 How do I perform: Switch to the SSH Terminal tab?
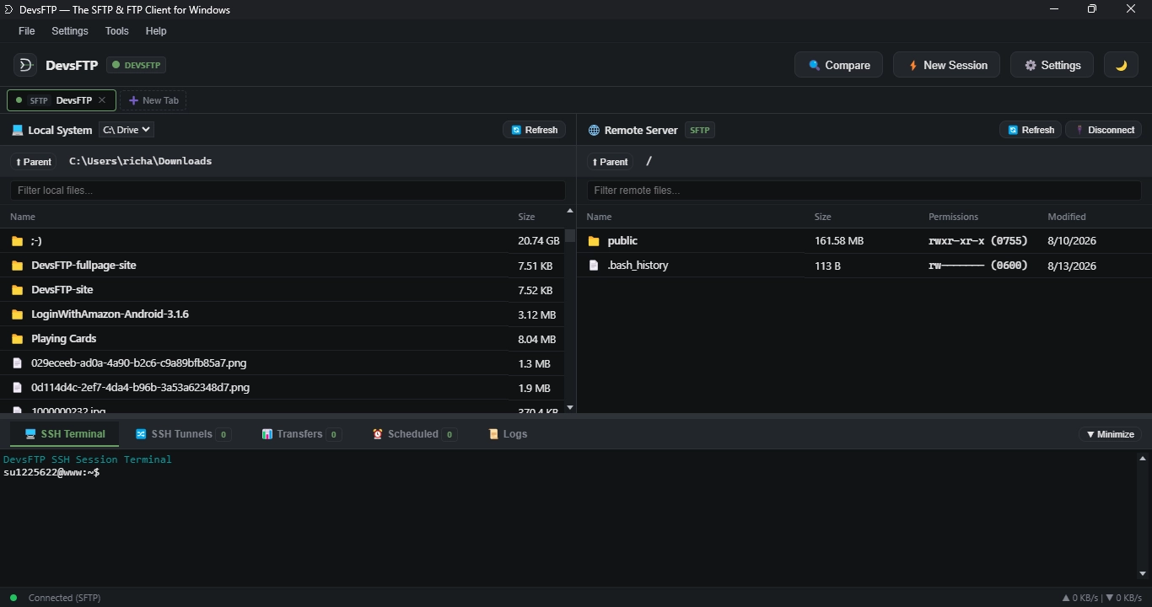tap(65, 434)
